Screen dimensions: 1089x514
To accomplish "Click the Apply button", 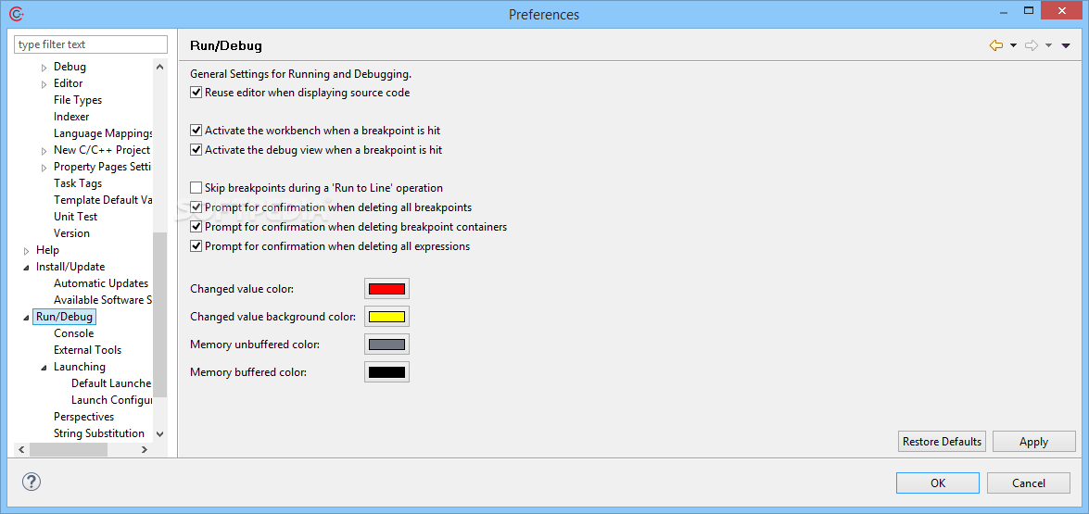I will pyautogui.click(x=1033, y=441).
